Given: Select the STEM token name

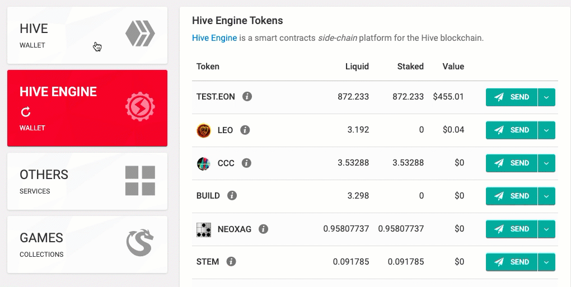Looking at the screenshot, I should (x=208, y=261).
